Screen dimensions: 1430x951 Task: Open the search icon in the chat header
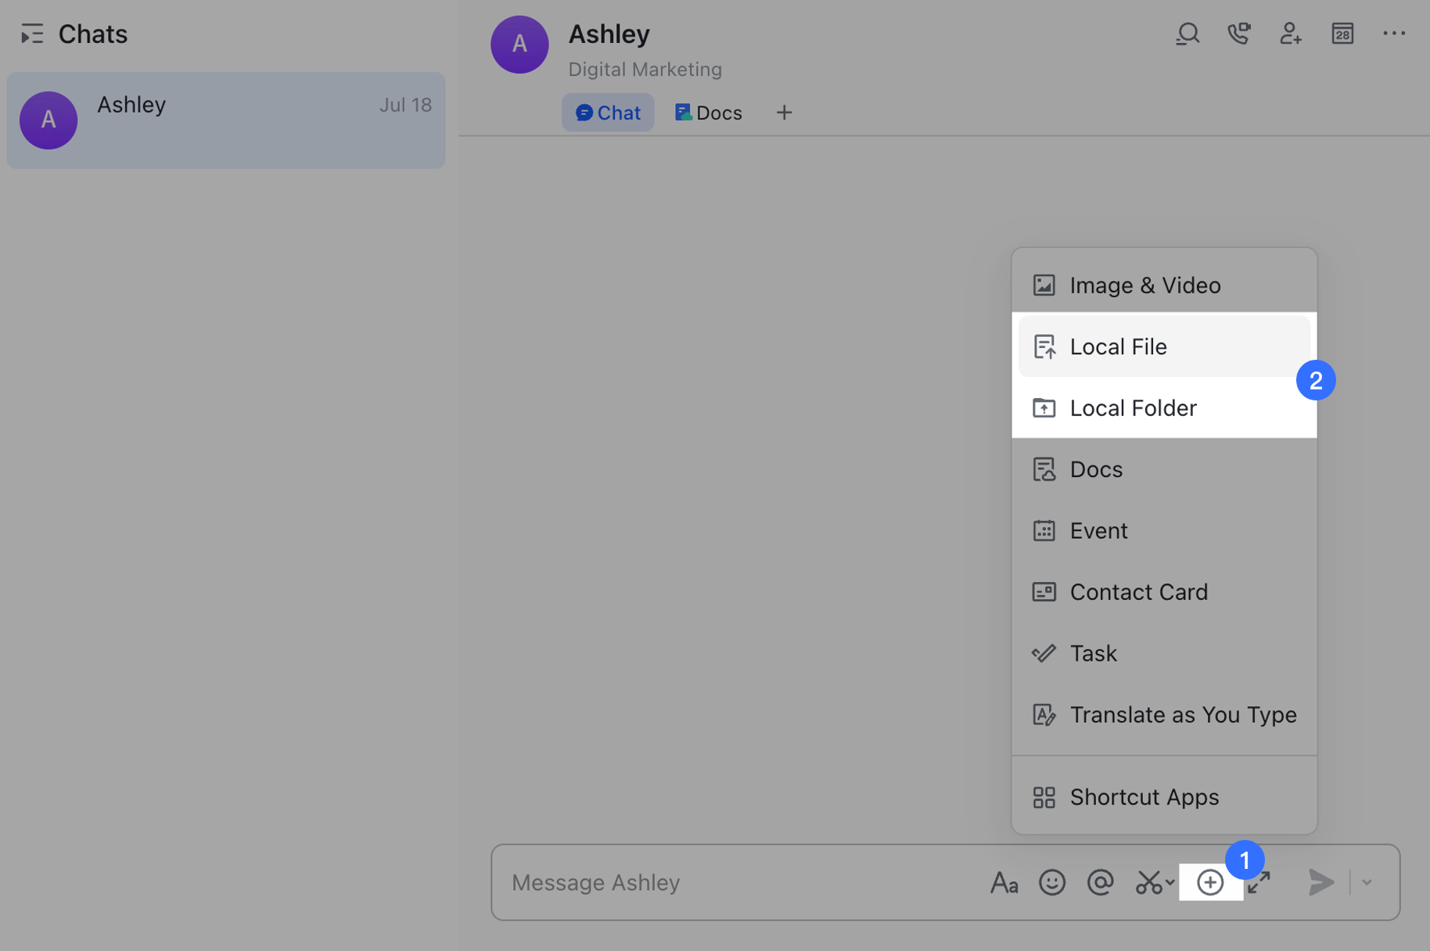click(x=1187, y=34)
